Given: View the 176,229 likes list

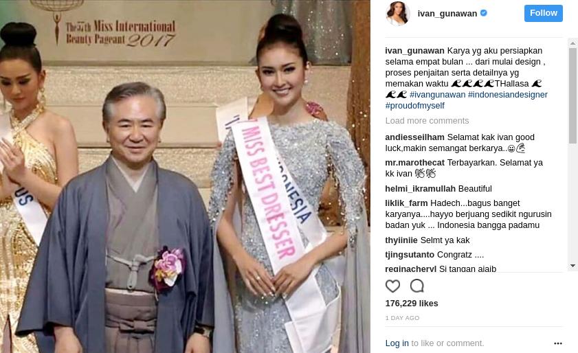Looking at the screenshot, I should coord(412,304).
